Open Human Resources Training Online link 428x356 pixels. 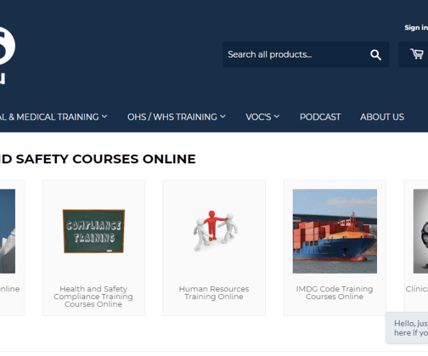click(214, 293)
